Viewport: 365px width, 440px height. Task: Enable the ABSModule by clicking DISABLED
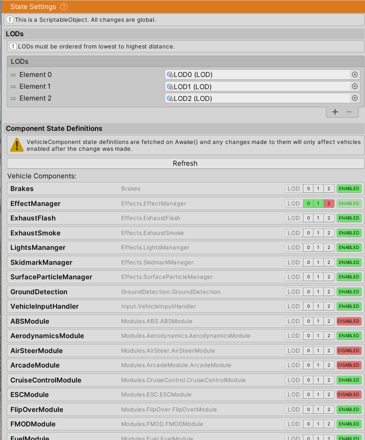pos(349,321)
